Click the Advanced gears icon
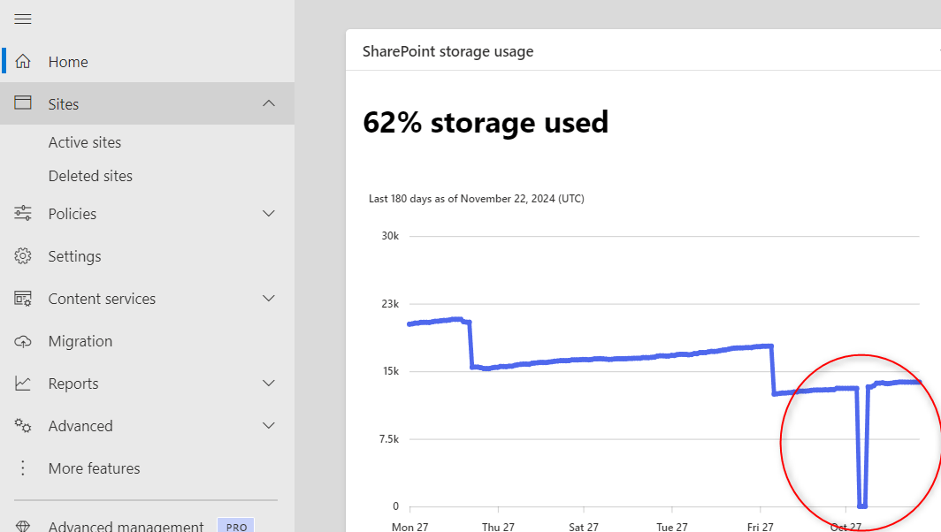 click(23, 426)
